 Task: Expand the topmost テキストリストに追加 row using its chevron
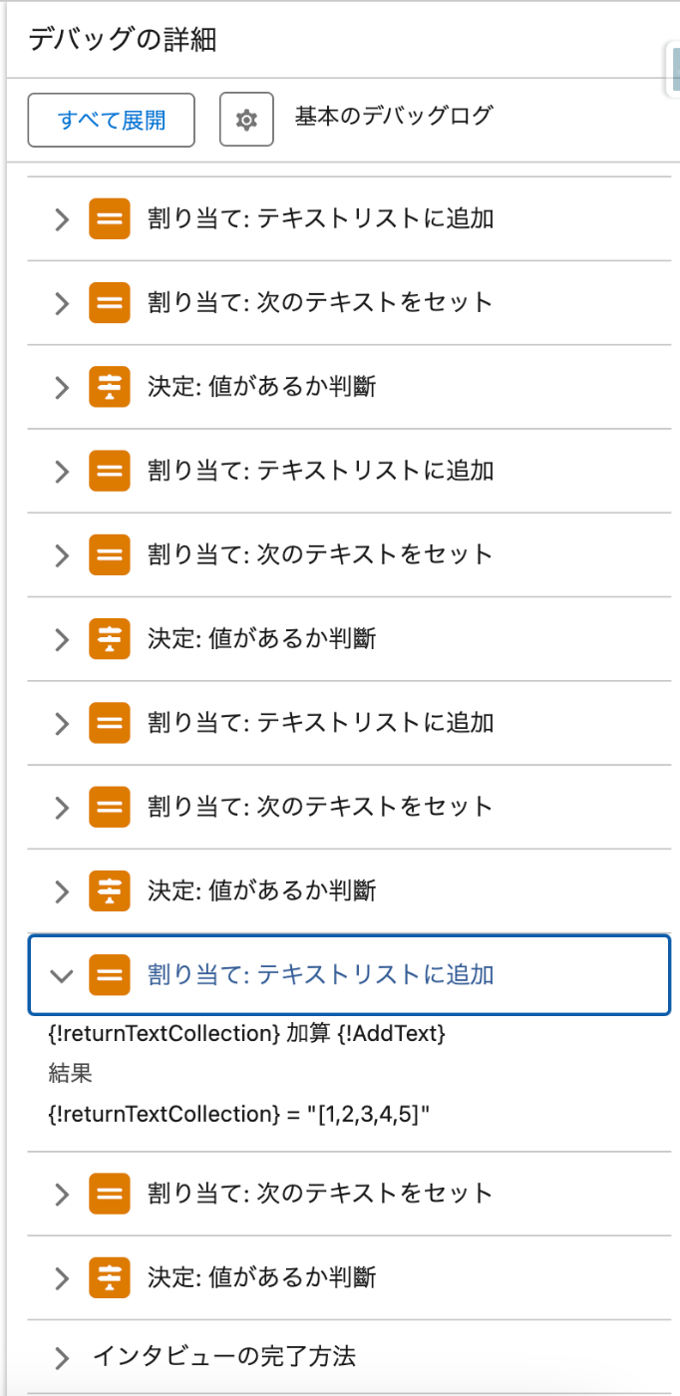(x=62, y=219)
